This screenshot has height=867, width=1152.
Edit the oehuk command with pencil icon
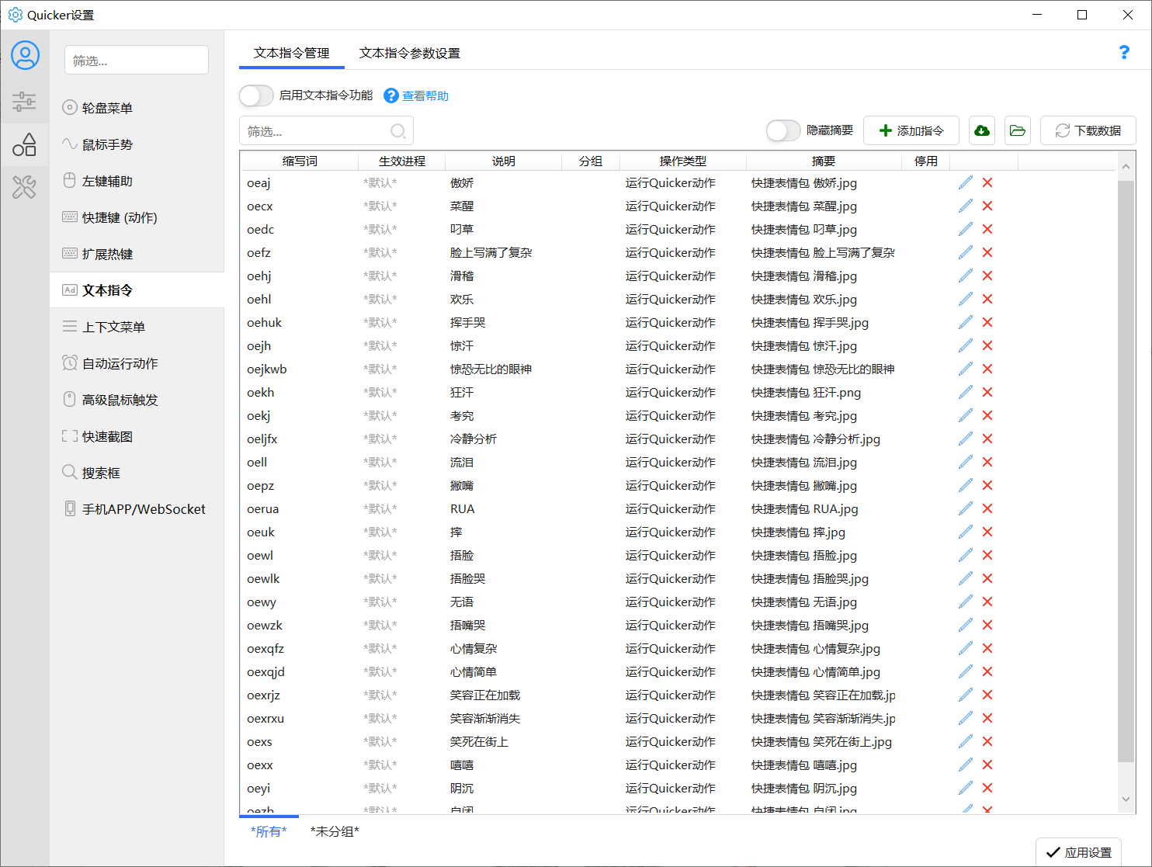coord(966,322)
